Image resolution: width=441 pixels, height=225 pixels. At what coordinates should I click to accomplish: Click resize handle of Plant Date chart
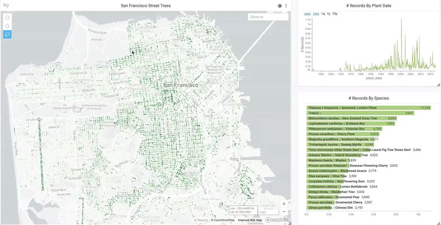(438, 85)
